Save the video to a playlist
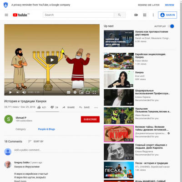 (x=84, y=107)
